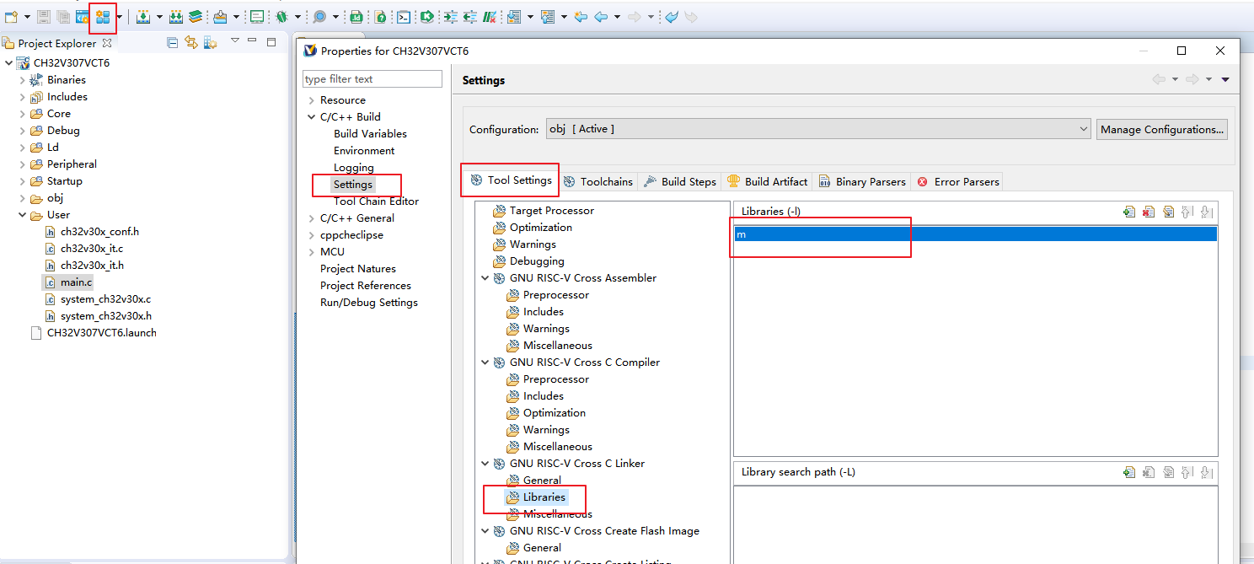This screenshot has height=564, width=1254.
Task: Click the project properties icon in main toolbar
Action: pyautogui.click(x=103, y=17)
